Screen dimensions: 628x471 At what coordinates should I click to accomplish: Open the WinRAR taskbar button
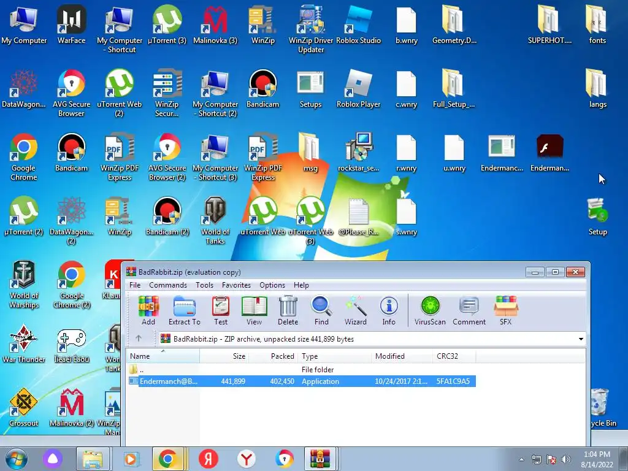pyautogui.click(x=320, y=459)
